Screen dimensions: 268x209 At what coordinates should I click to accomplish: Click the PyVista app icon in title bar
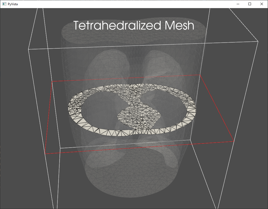point(4,4)
